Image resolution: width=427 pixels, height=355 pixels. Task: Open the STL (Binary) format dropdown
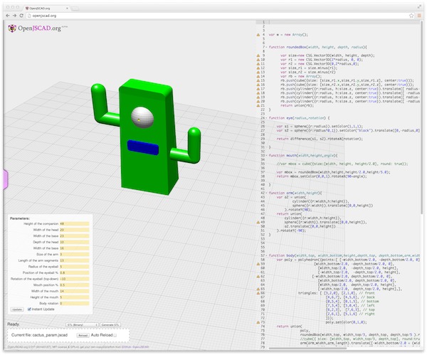pyautogui.click(x=82, y=325)
